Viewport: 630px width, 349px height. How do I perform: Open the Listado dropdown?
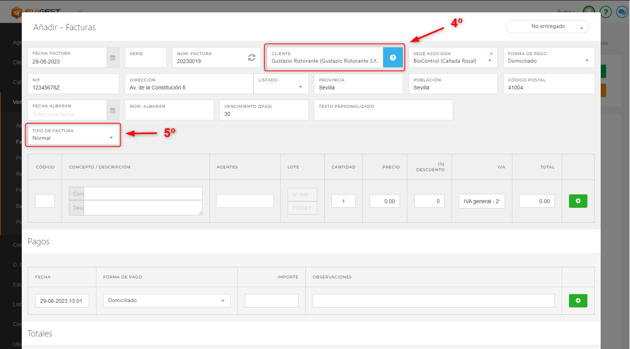coord(281,87)
